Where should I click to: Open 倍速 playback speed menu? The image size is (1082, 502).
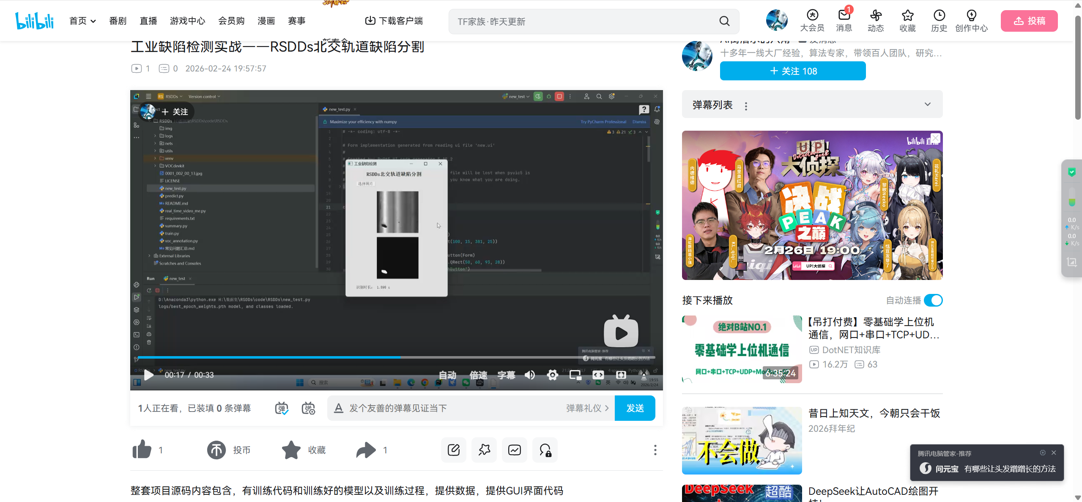478,375
